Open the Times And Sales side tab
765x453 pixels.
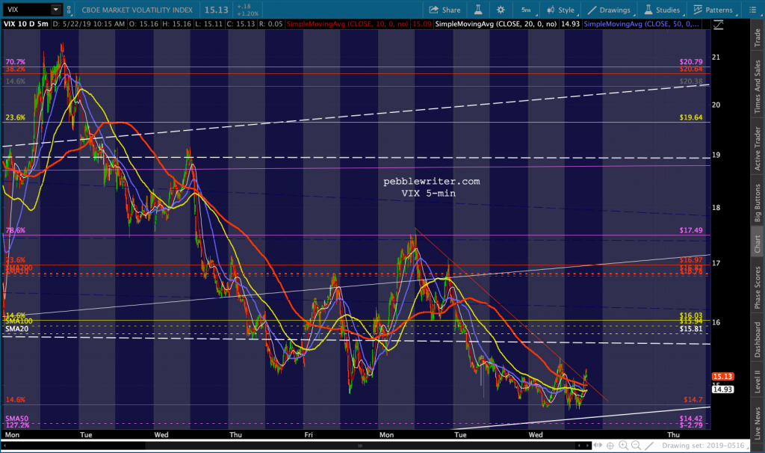758,87
